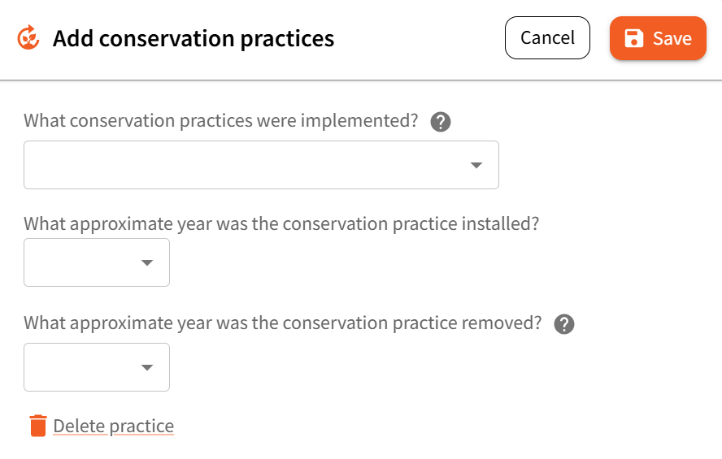Focus the empty practices selection box
Screen dimensions: 722x459
click(244, 165)
